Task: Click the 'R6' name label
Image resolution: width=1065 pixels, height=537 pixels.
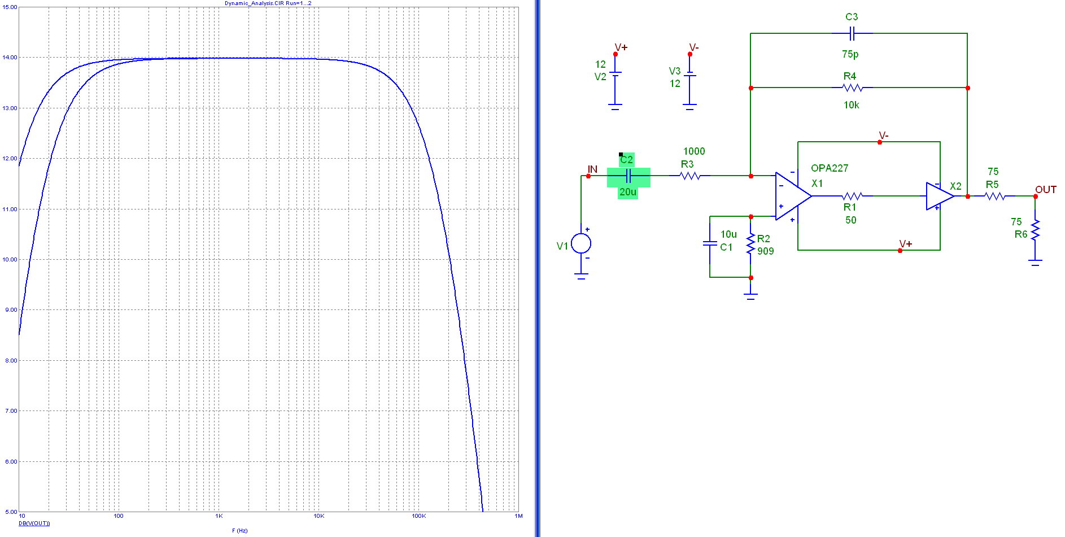Action: 1021,234
